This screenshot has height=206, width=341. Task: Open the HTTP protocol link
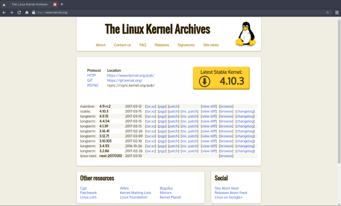91,76
